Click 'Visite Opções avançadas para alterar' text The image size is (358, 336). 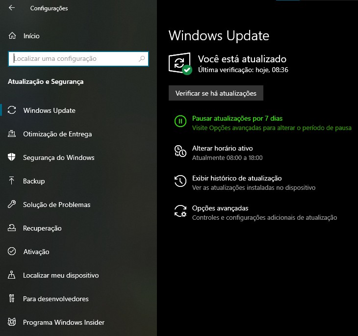coord(272,128)
